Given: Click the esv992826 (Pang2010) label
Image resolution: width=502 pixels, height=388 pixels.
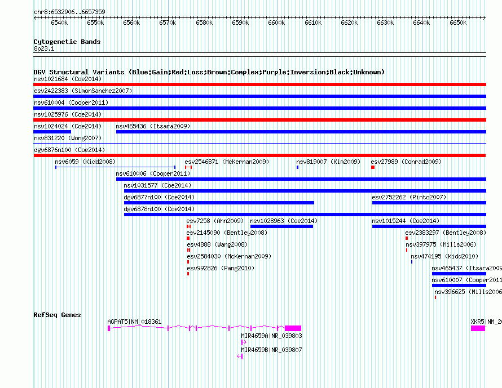Looking at the screenshot, I should pyautogui.click(x=221, y=268).
